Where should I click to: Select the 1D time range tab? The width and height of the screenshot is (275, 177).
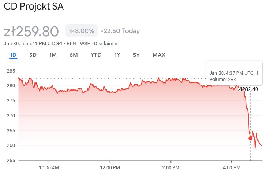tap(13, 55)
